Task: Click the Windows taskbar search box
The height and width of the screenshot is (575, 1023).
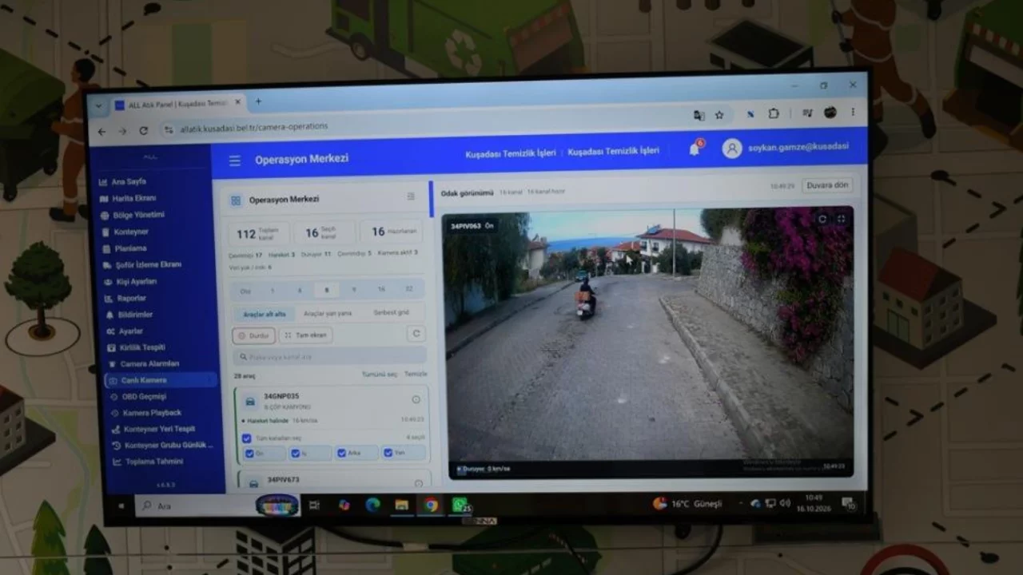Action: pyautogui.click(x=216, y=506)
